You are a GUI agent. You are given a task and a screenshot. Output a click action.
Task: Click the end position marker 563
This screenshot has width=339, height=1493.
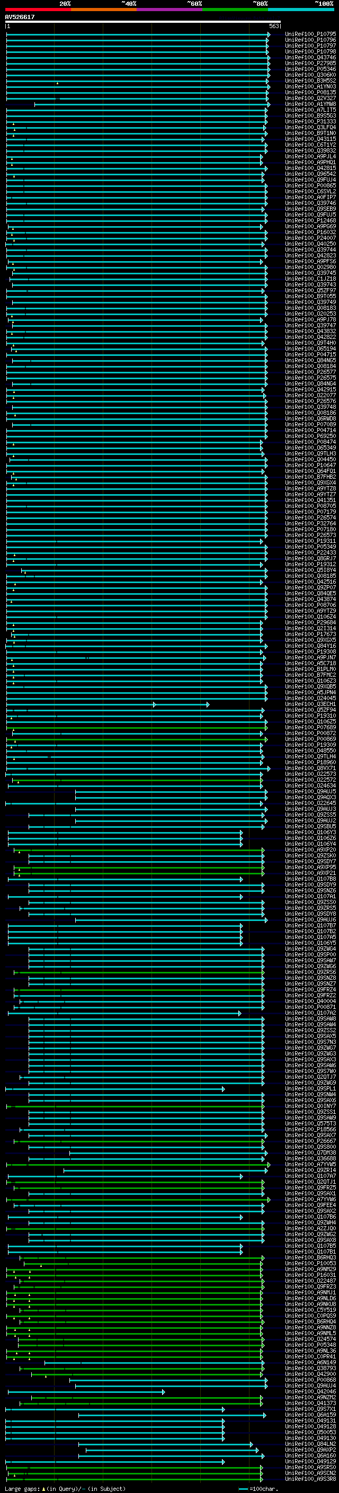pyautogui.click(x=274, y=26)
